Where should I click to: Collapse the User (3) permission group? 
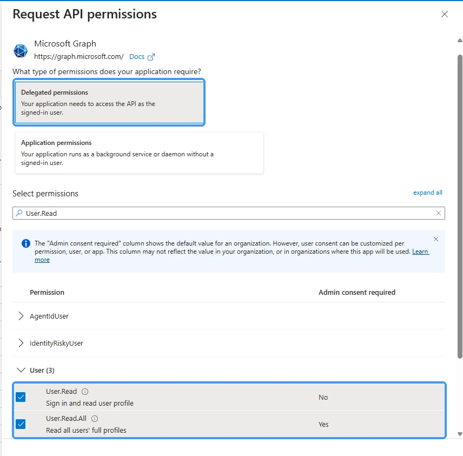click(21, 370)
